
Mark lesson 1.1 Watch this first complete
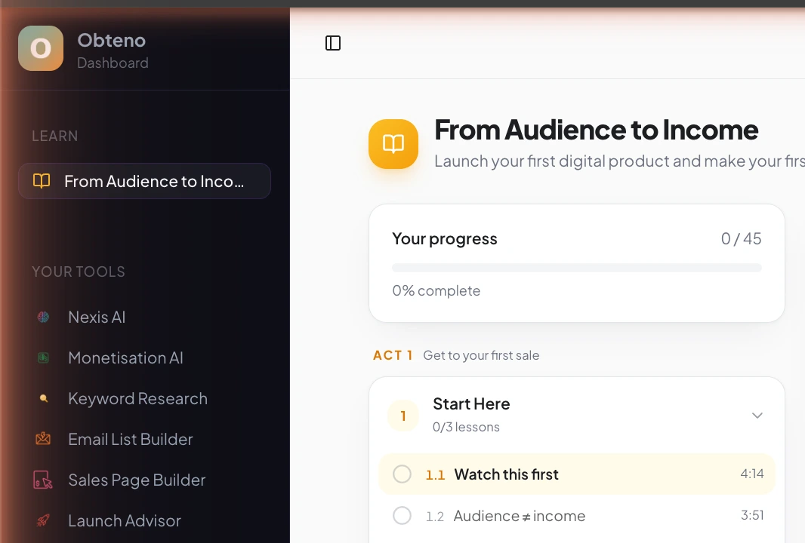[402, 474]
